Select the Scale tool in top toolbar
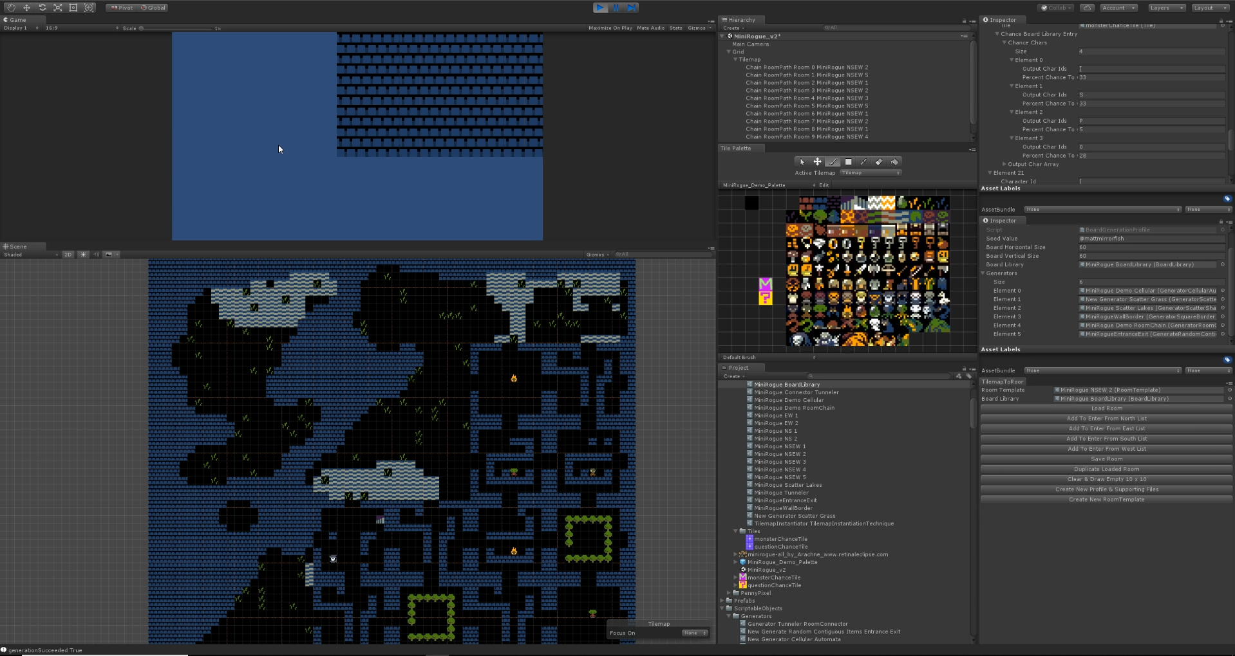1235x656 pixels. pyautogui.click(x=57, y=8)
